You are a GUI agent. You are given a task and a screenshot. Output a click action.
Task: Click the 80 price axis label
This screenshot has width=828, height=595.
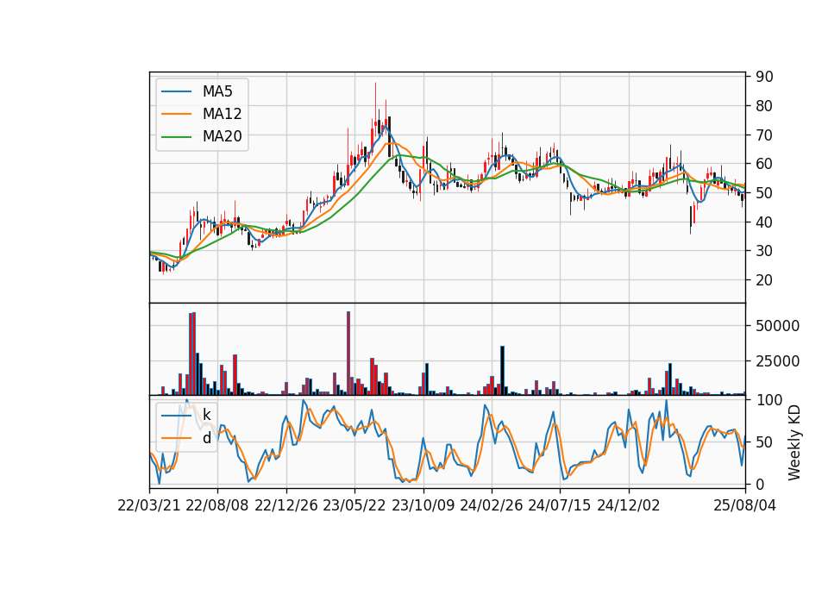tap(764, 105)
